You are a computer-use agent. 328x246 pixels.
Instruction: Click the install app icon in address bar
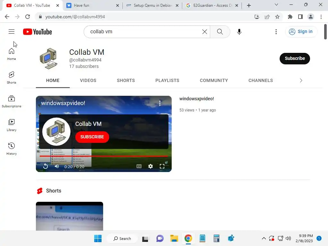257,17
